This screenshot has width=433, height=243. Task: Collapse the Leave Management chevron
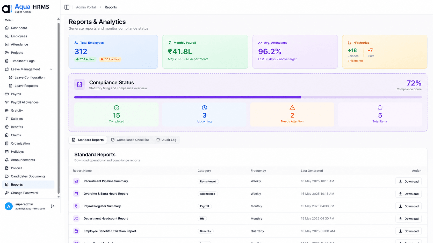(51, 69)
